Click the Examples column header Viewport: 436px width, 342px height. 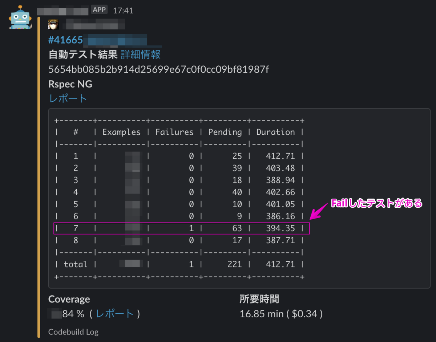tap(121, 132)
